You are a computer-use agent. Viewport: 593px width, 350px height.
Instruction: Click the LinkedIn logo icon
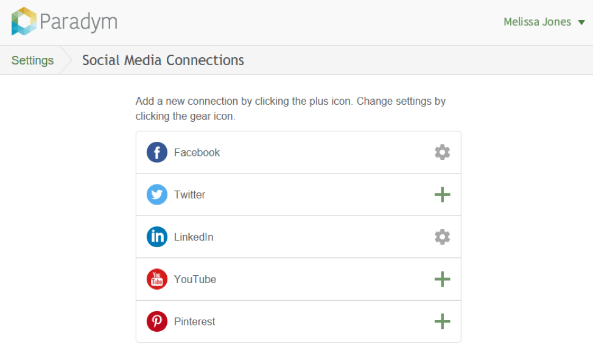click(x=157, y=237)
